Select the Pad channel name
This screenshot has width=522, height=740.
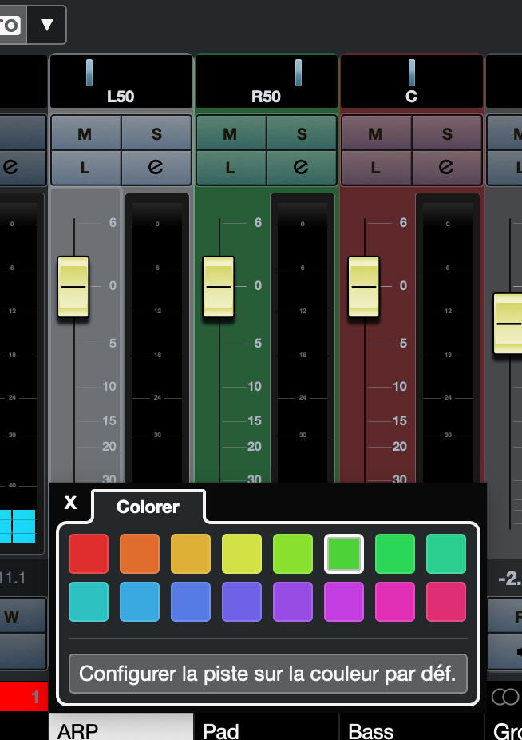(267, 726)
